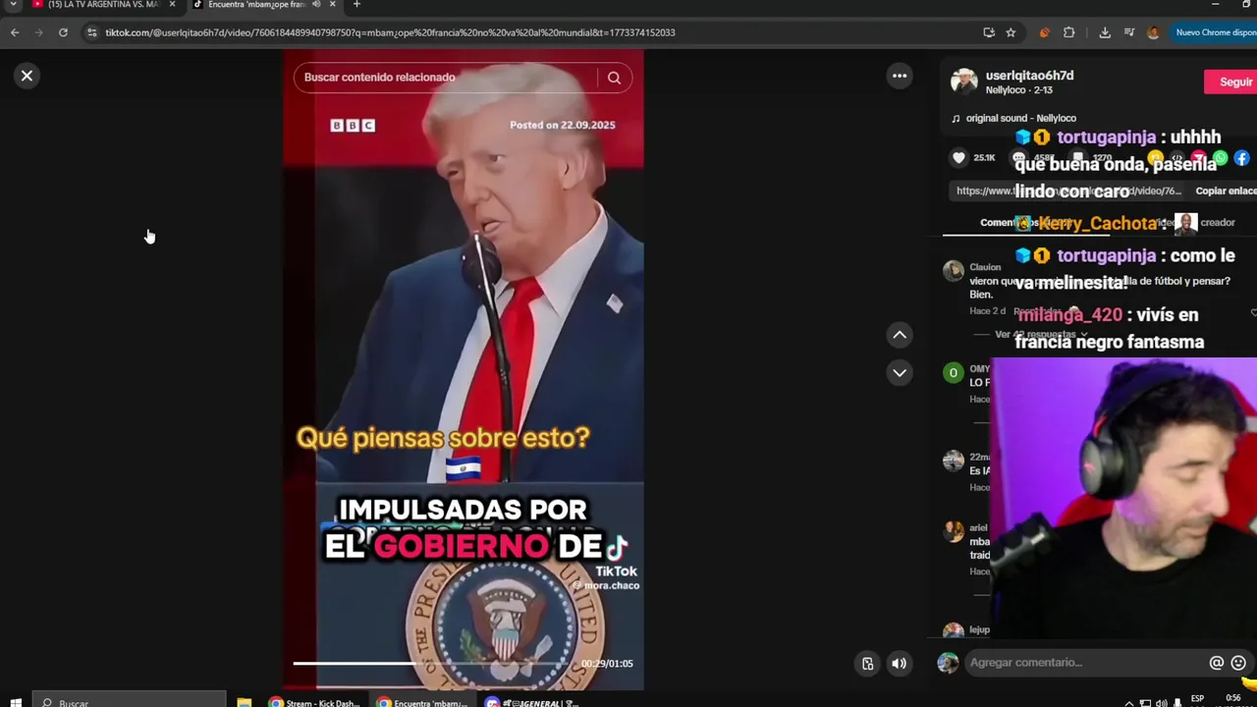The width and height of the screenshot is (1257, 707).
Task: Select the Encuentra mbam¿ope TikTok browser tab
Action: point(258,5)
